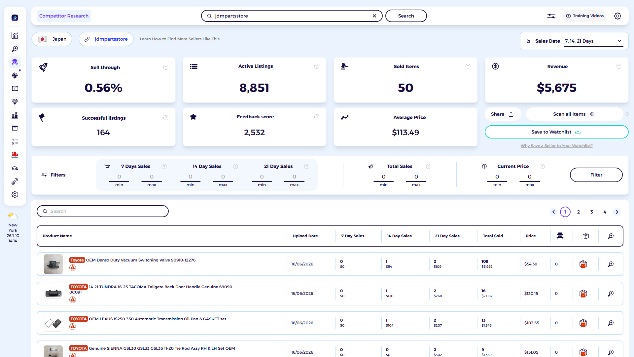Click warning triangle under Vacuum Switching Valve title
Viewport: 634px width, 357px height.
(73, 268)
